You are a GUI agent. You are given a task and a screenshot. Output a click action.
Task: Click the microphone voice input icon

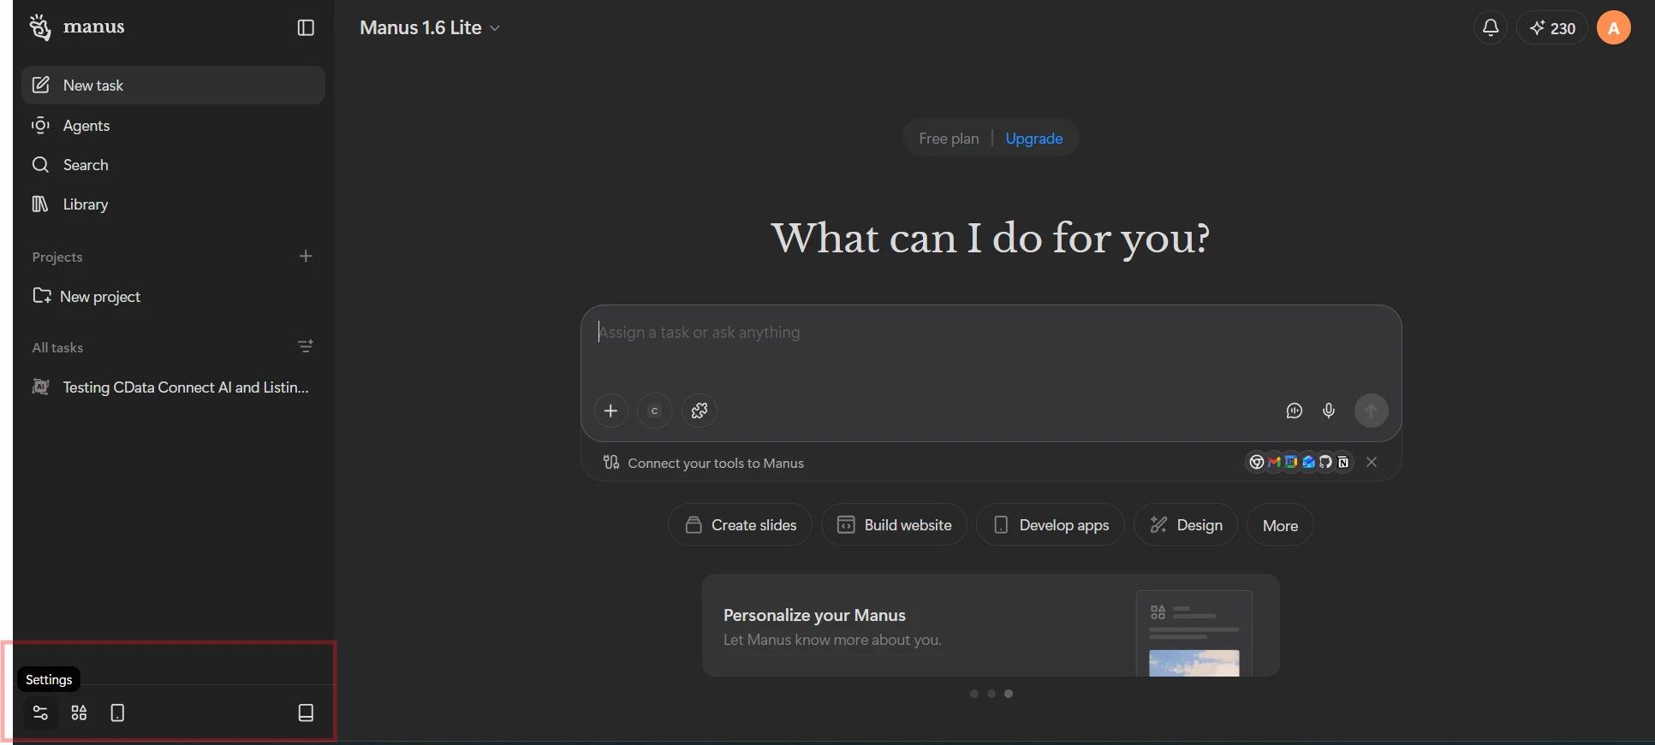pos(1329,411)
